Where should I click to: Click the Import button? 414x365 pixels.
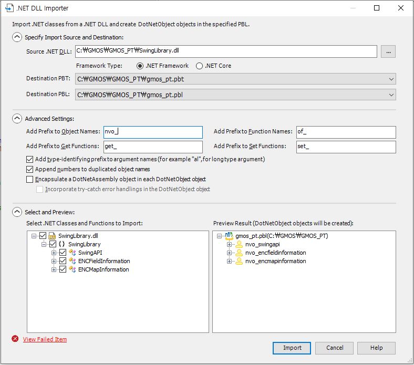[x=292, y=348]
